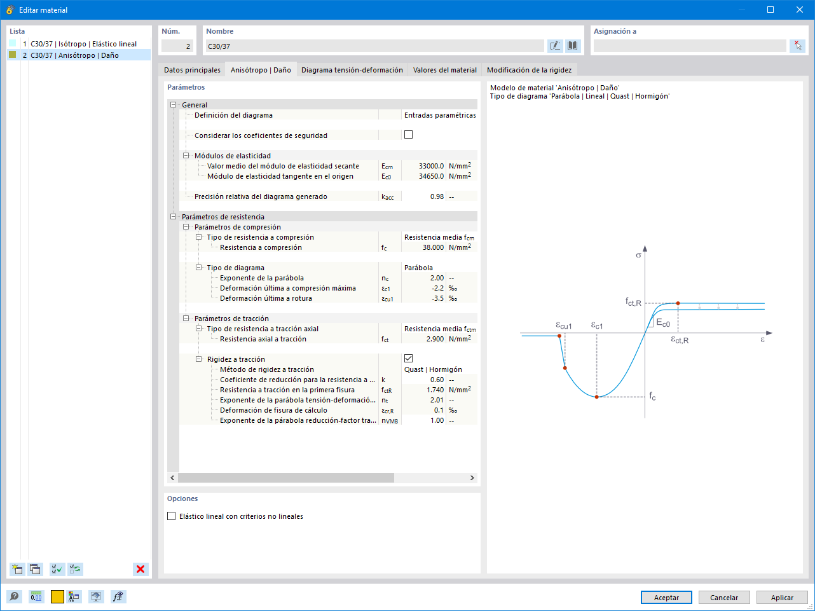Click the copy material windows icon
The height and width of the screenshot is (611, 815).
pyautogui.click(x=35, y=569)
